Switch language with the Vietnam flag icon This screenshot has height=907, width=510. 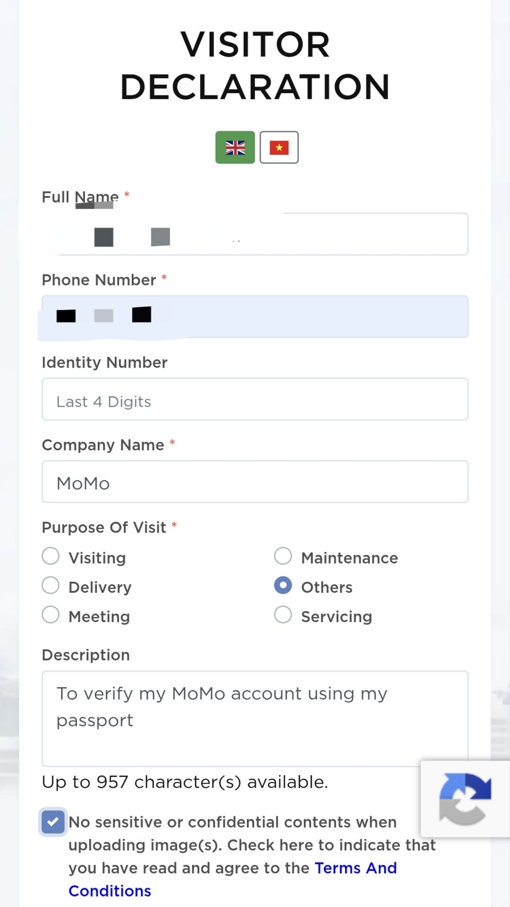tap(279, 147)
